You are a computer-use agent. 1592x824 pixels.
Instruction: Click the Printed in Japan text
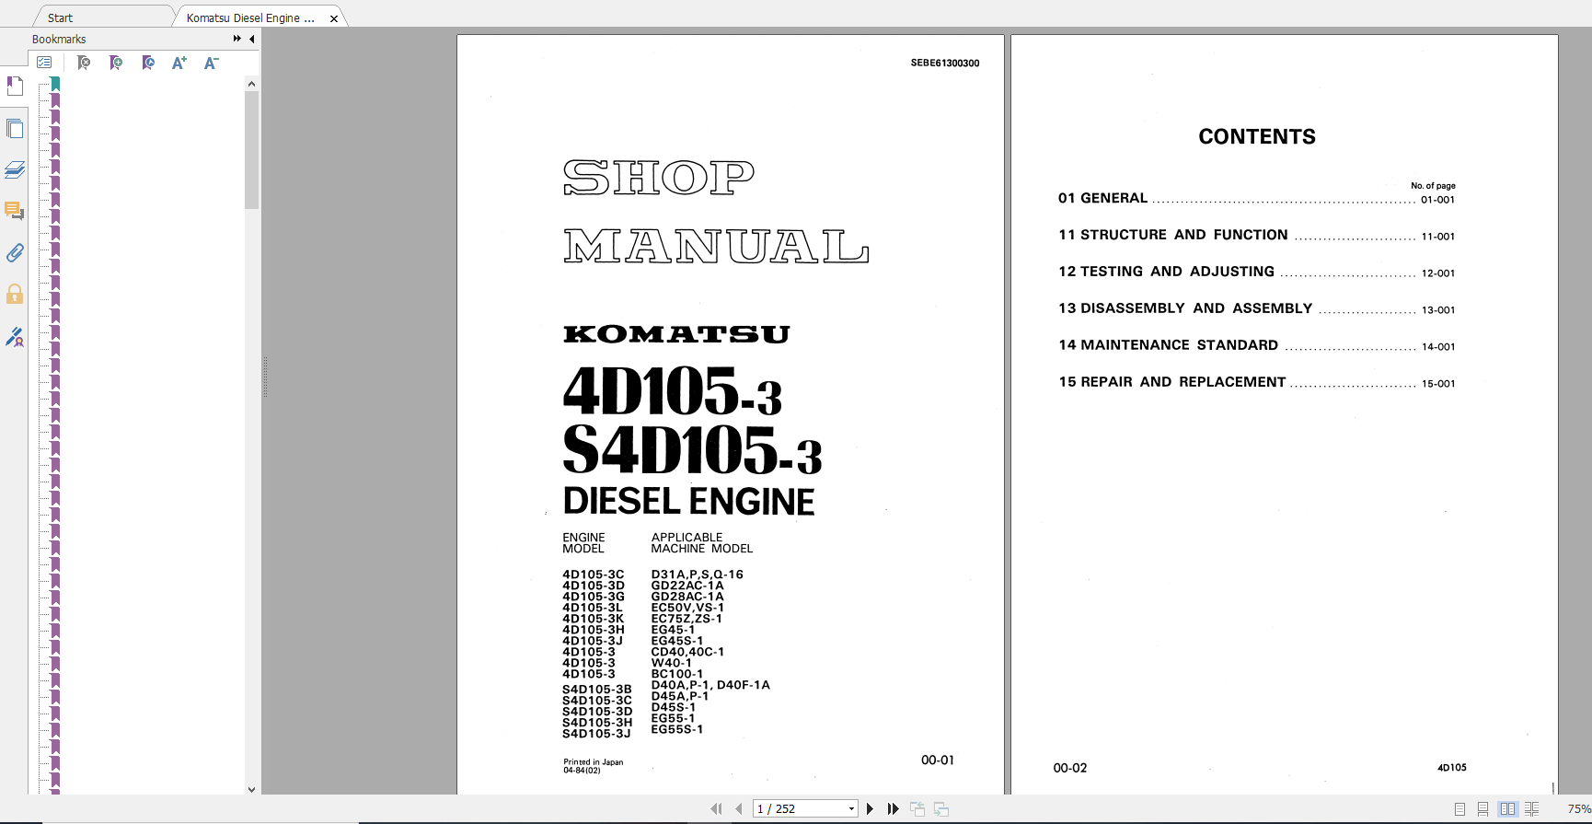[x=594, y=762]
